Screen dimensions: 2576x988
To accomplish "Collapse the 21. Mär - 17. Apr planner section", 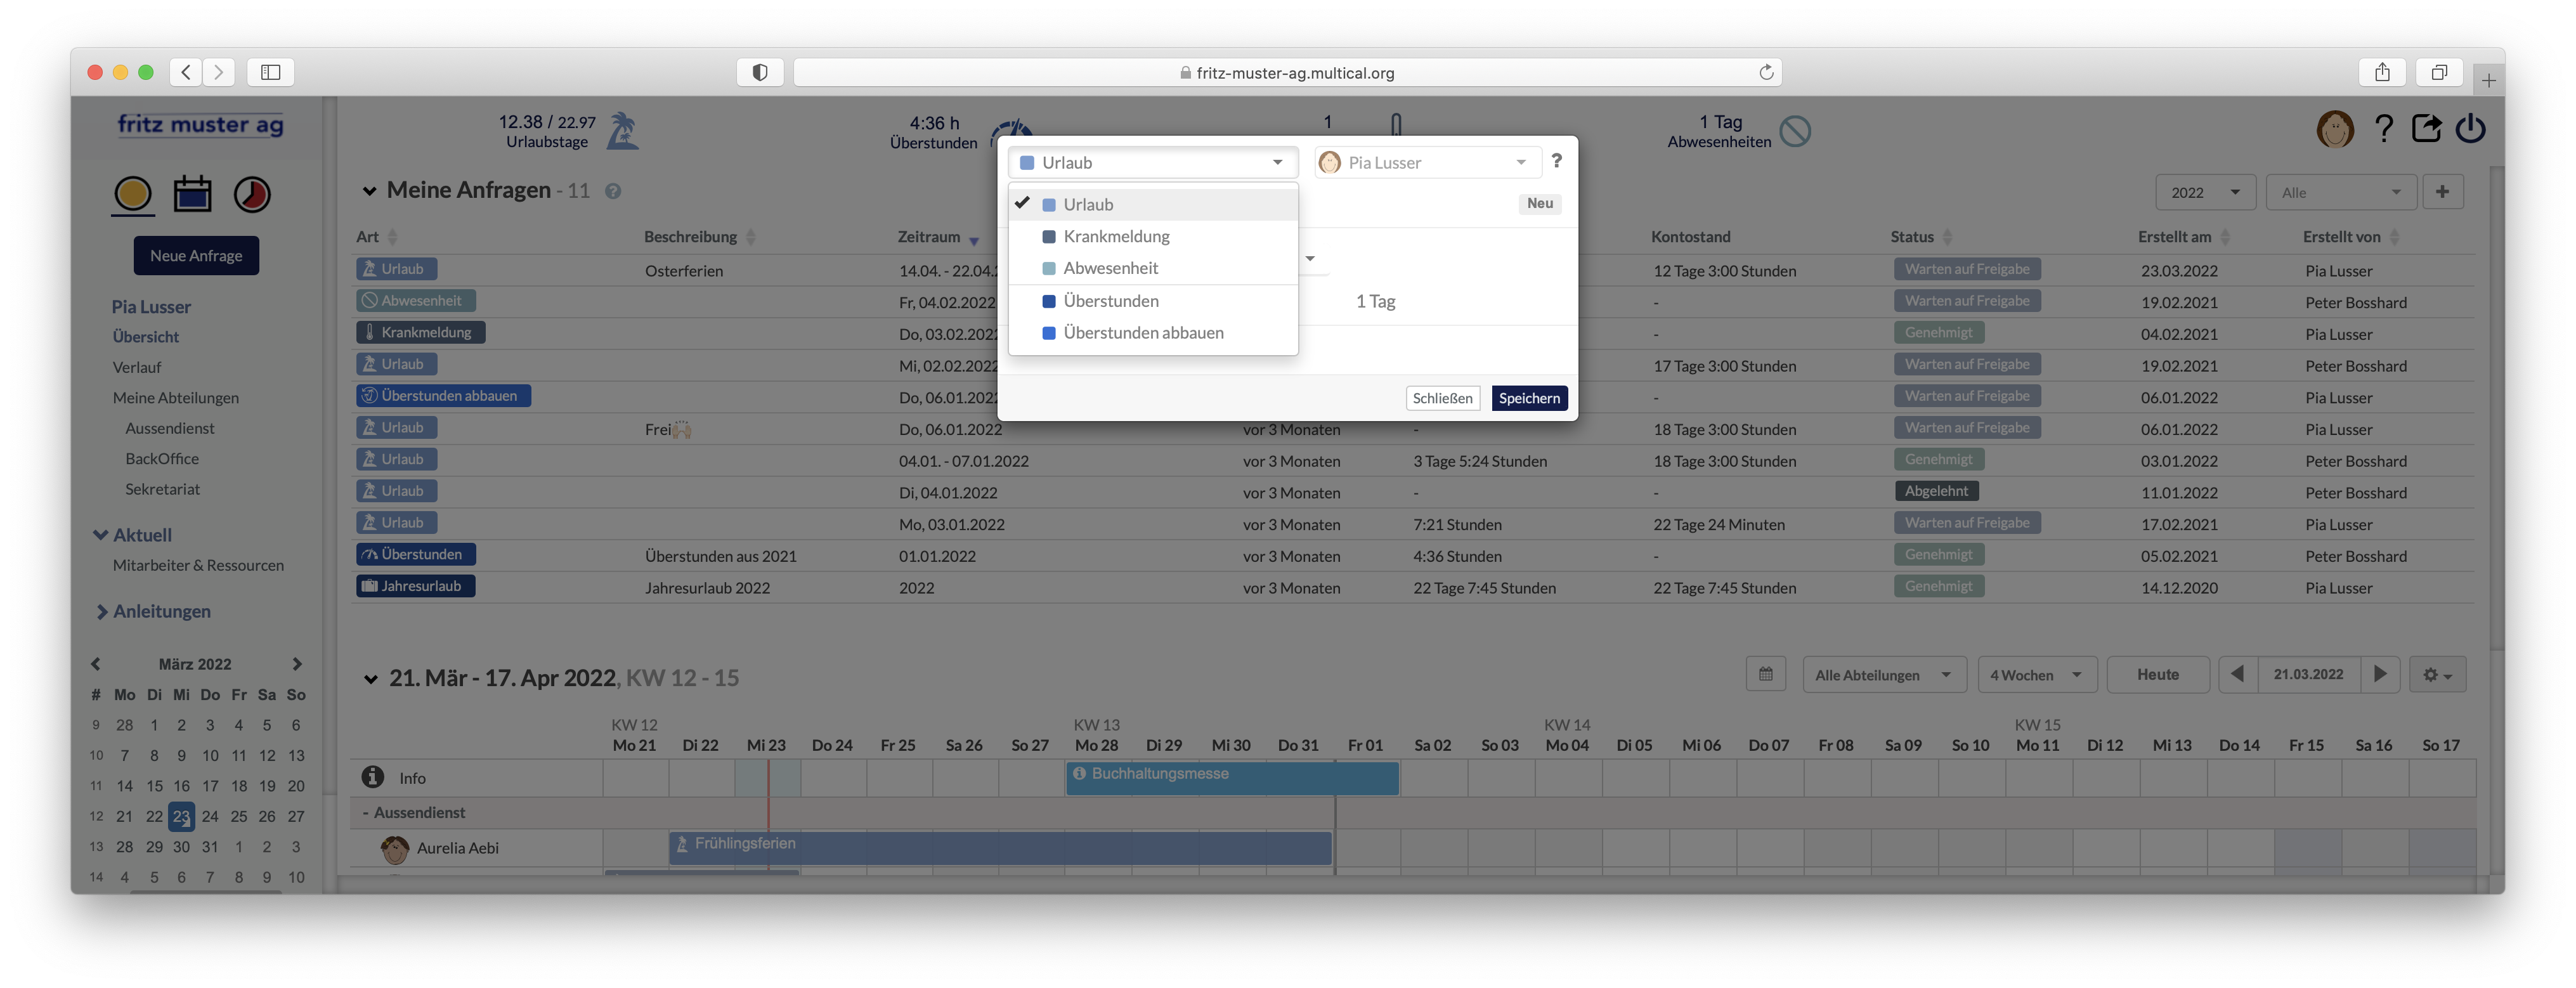I will click(370, 679).
